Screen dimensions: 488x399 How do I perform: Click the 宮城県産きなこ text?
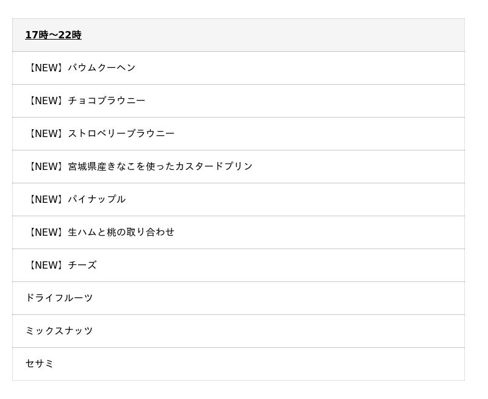[x=101, y=166]
